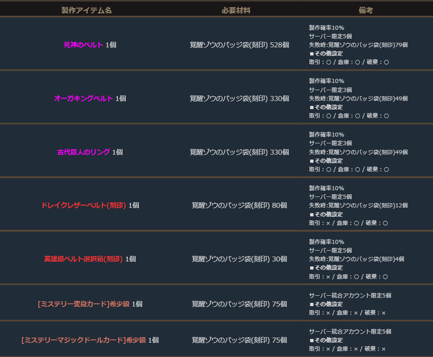Click material cell in オーガキングベルト row
This screenshot has width=433, height=357.
coord(239,99)
